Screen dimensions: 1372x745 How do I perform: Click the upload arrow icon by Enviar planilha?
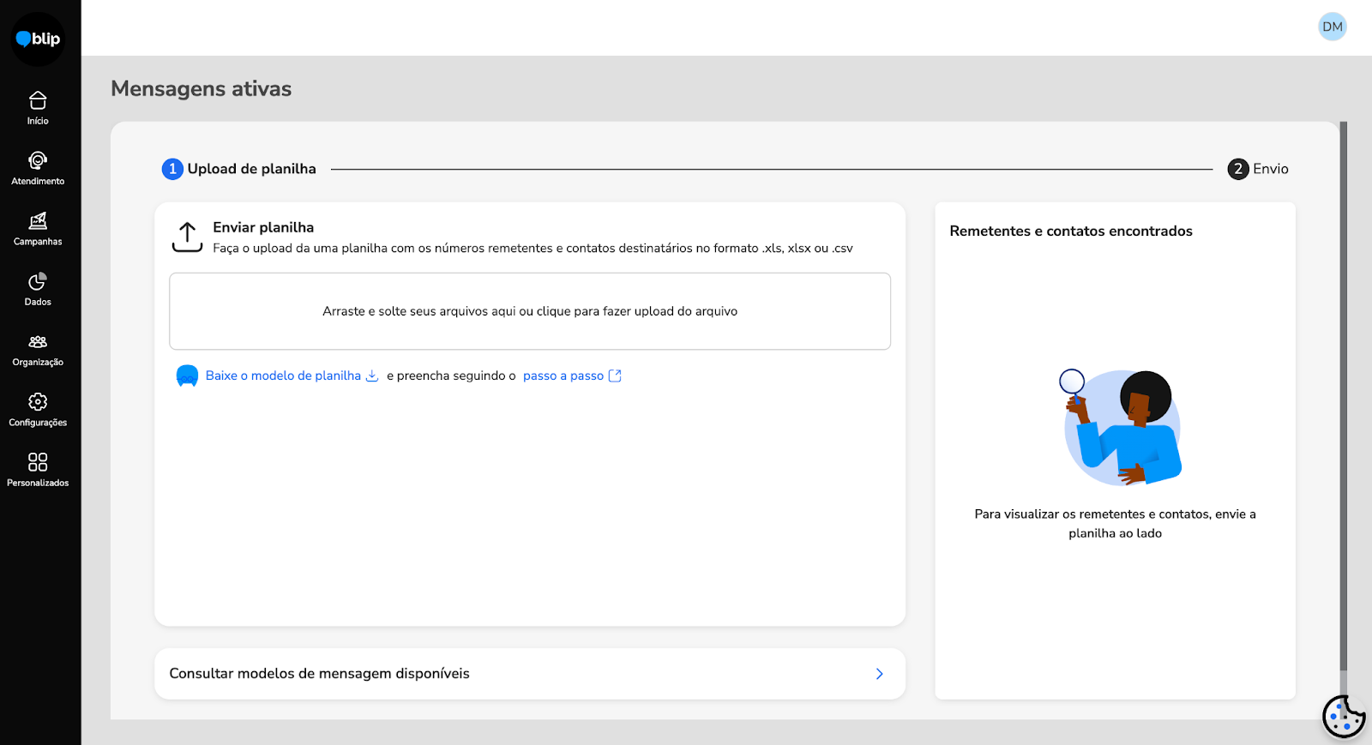click(x=188, y=237)
